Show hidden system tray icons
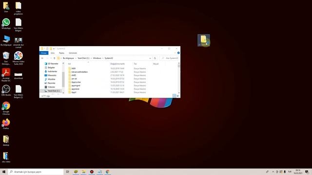Screen dimensions: 312x175 point(273,172)
